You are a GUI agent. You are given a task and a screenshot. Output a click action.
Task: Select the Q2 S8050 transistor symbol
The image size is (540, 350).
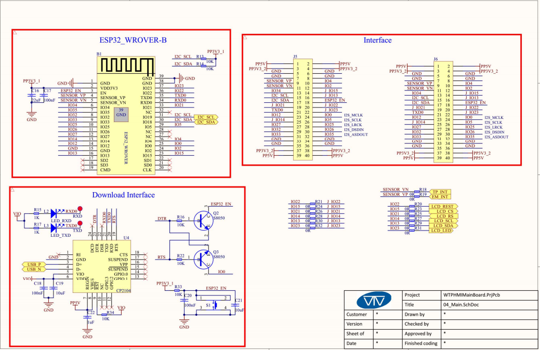coord(203,221)
